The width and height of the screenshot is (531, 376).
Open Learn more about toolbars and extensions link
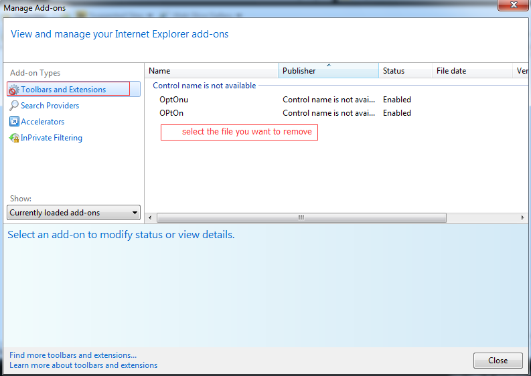pos(83,365)
